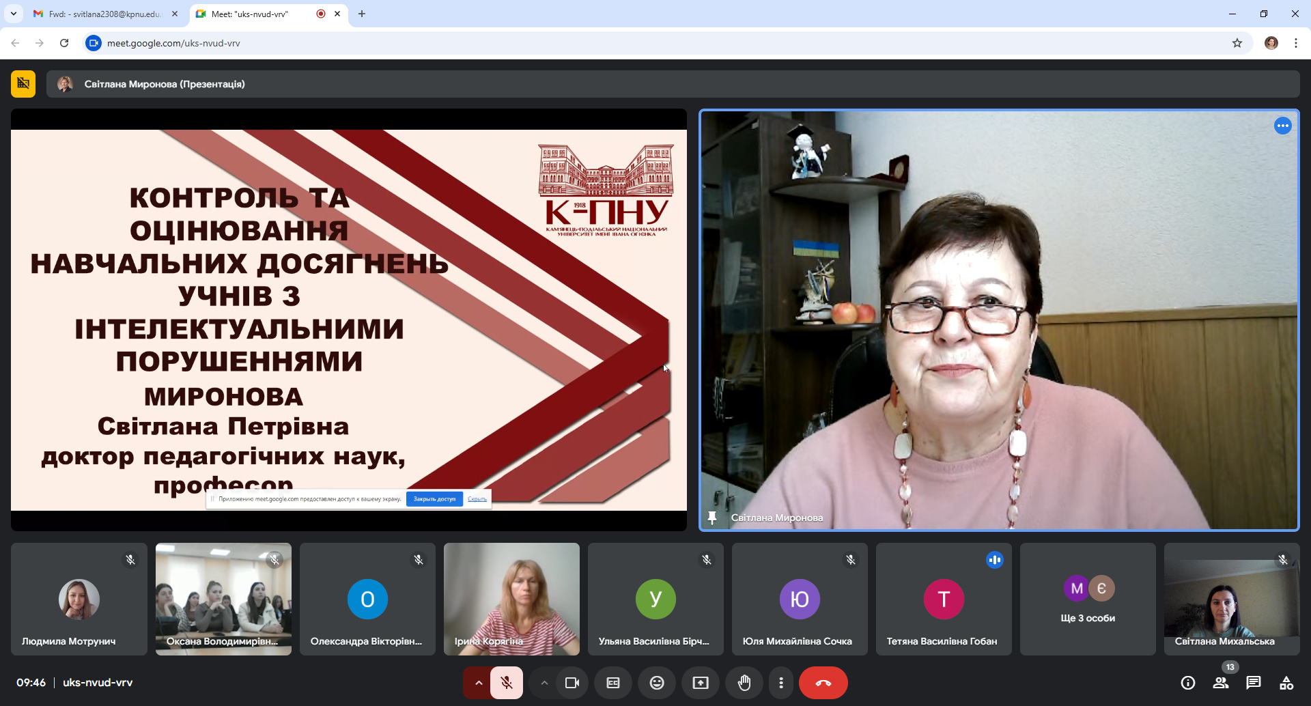Leave the call with the red hang-up button
1311x706 pixels.
pos(823,683)
